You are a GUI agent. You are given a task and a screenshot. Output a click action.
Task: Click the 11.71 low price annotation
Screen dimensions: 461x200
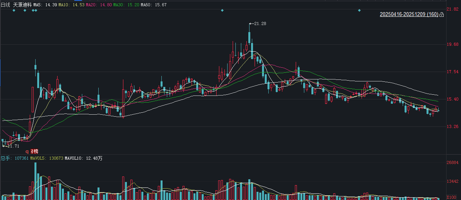pos(13,146)
